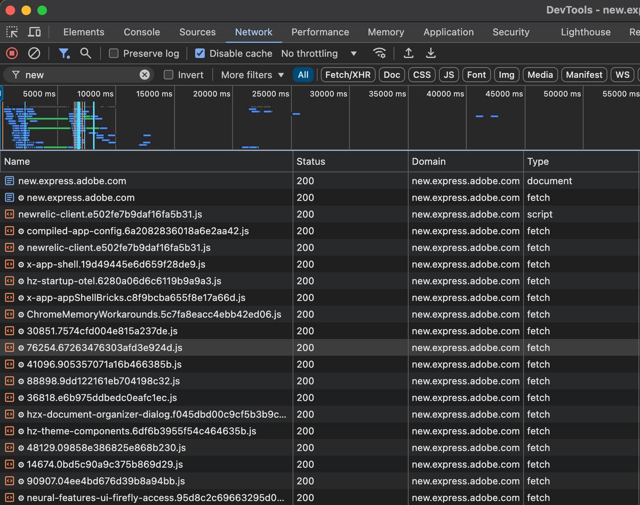Click gear icon beside x-app-shell file

[x=21, y=264]
